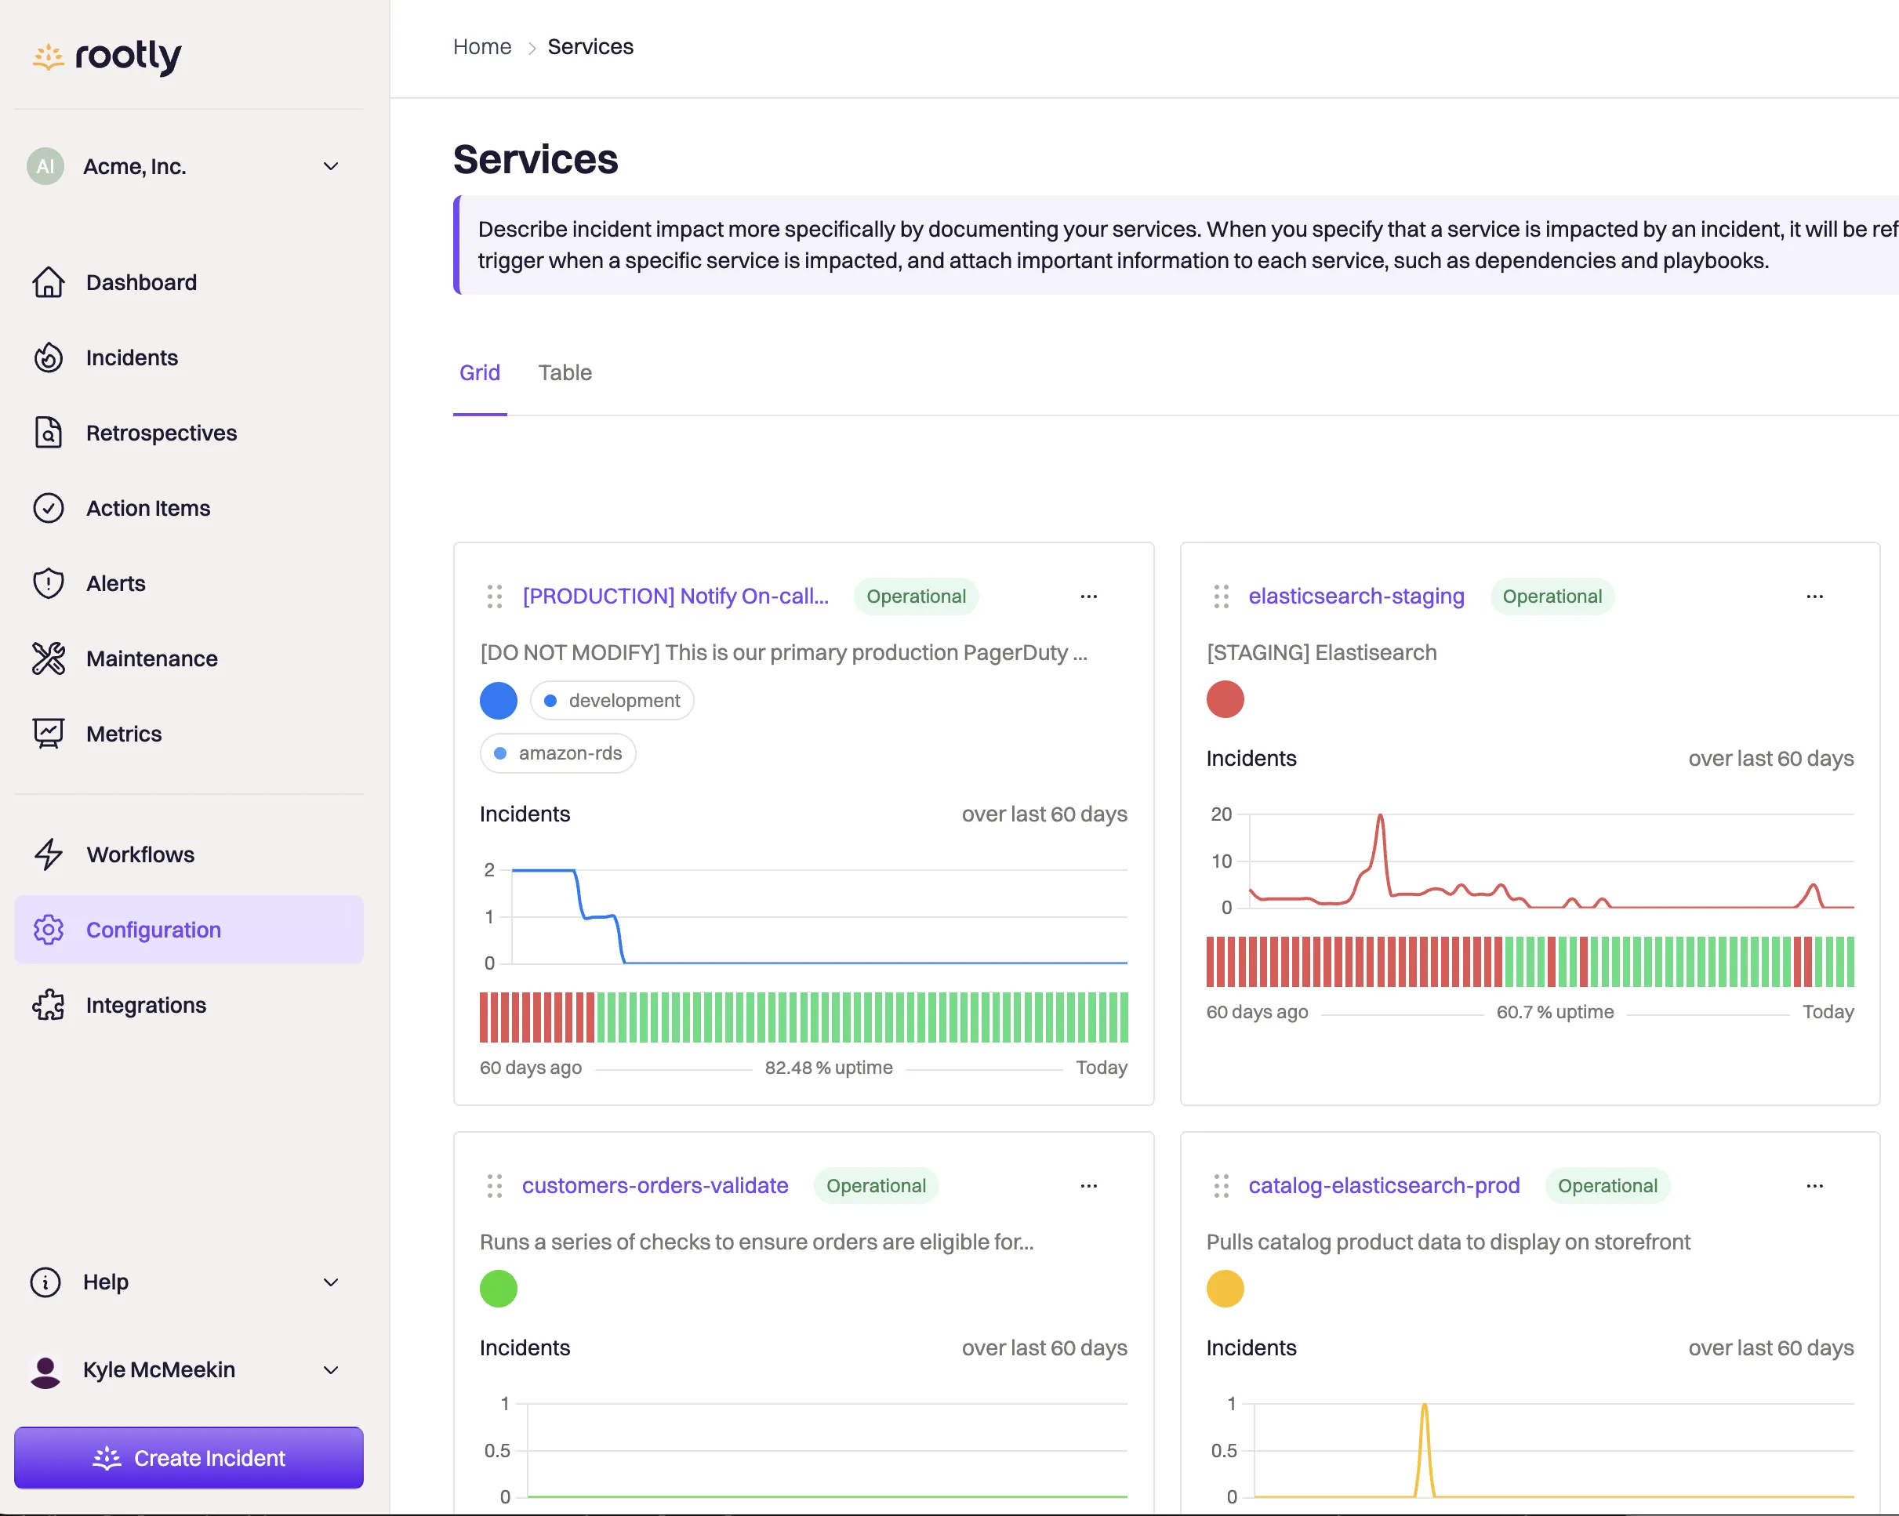Click drag handle of elasticsearch-staging card

1221,597
